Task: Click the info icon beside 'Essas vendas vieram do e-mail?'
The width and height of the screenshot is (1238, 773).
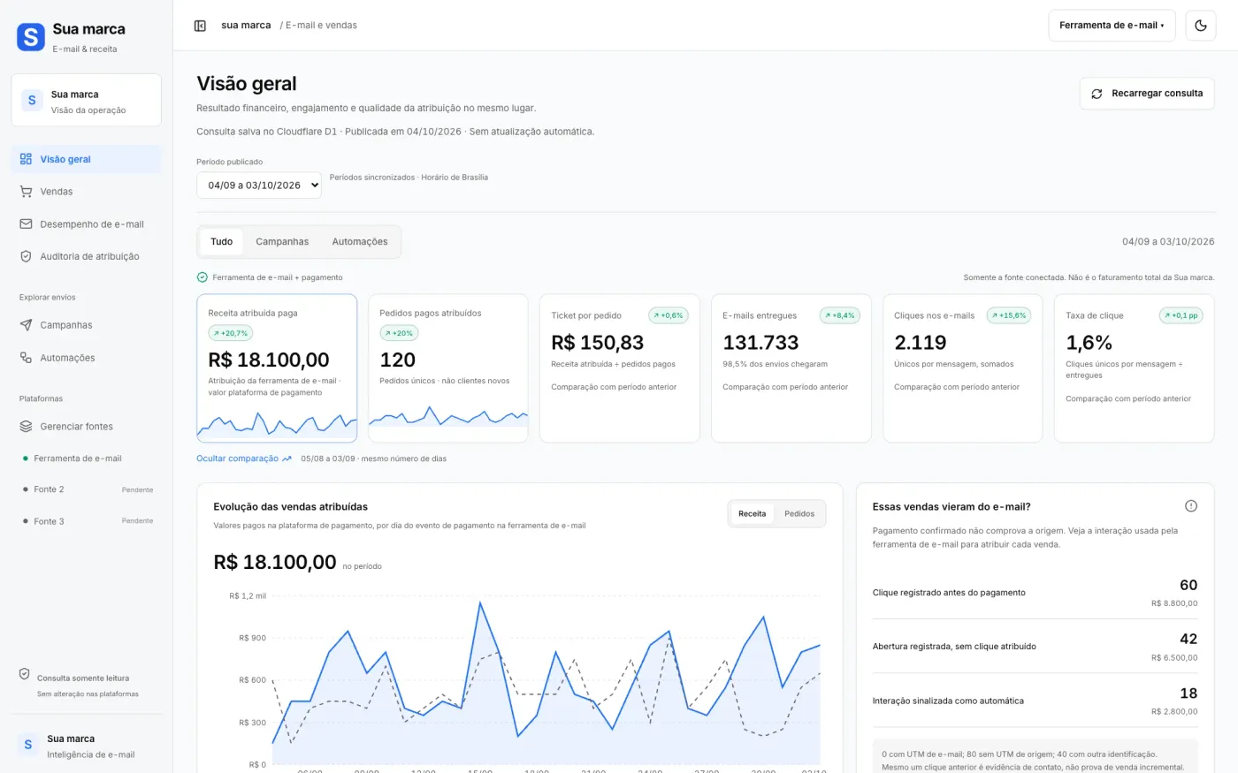Action: pos(1190,506)
